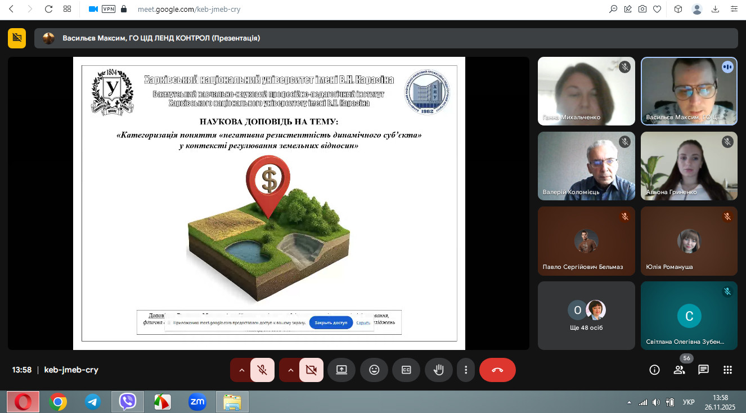
Task: Toggle closed captions button
Action: (x=406, y=370)
